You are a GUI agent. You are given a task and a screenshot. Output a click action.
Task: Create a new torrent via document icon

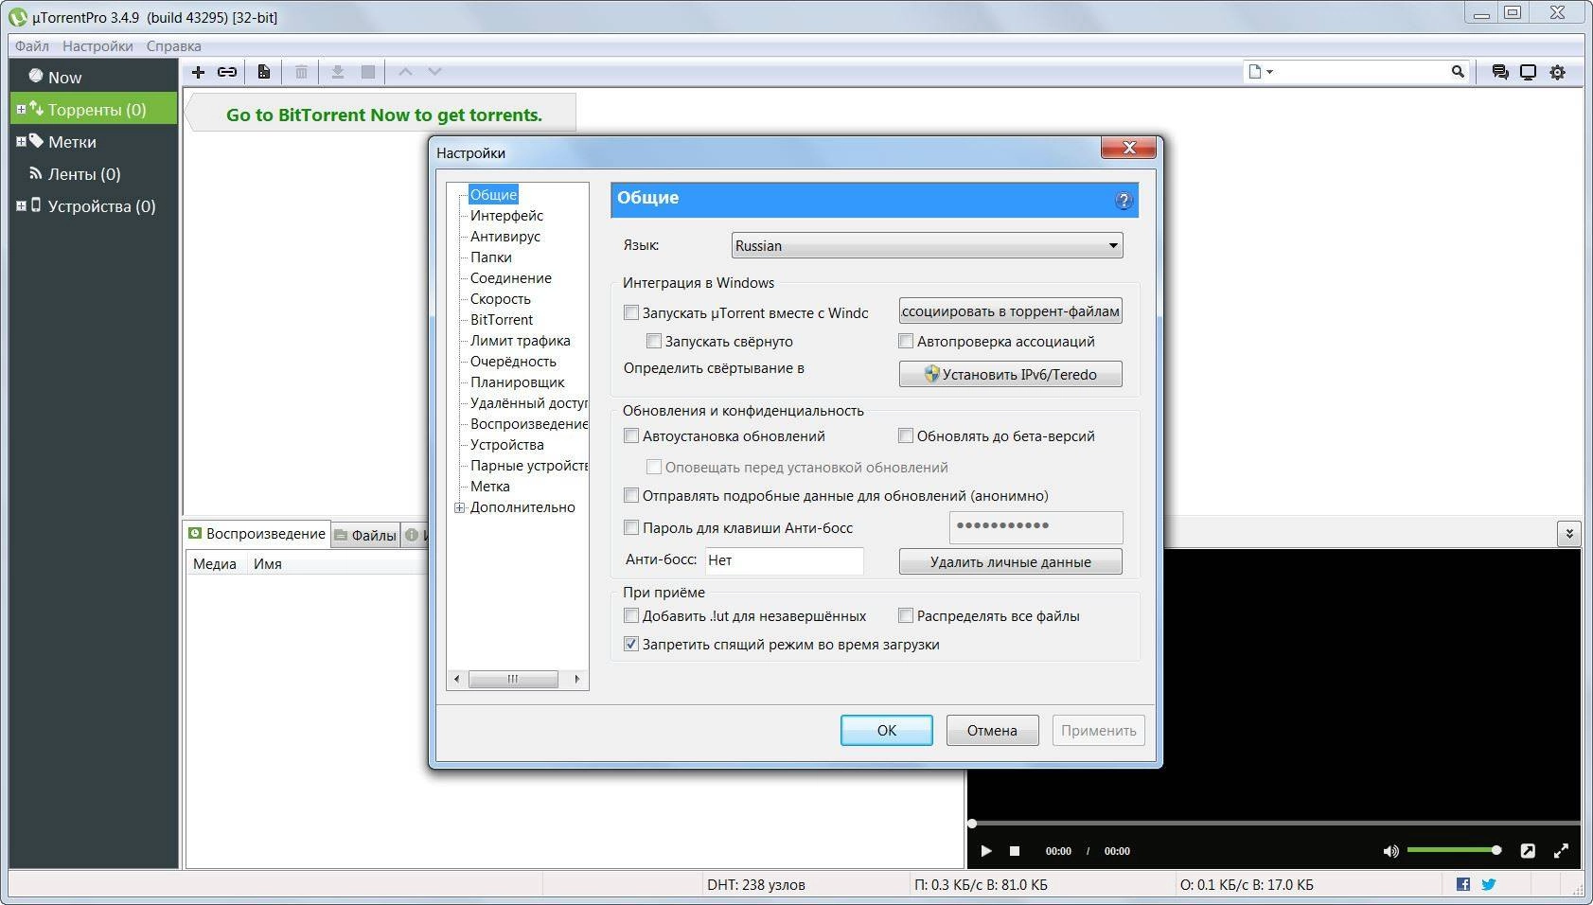click(x=264, y=71)
